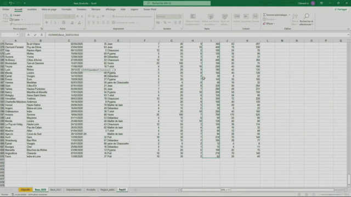
Task: Click the Mise en forme conditionnelle icon
Action: (x=193, y=16)
